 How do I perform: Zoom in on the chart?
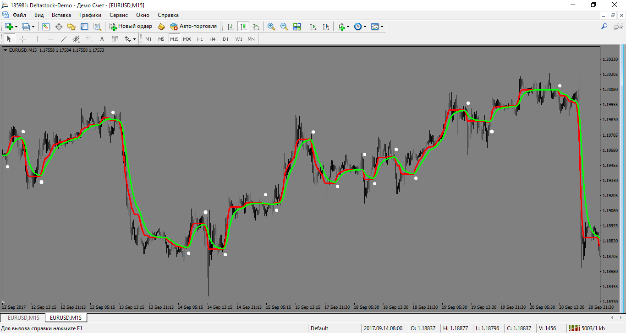coord(271,27)
